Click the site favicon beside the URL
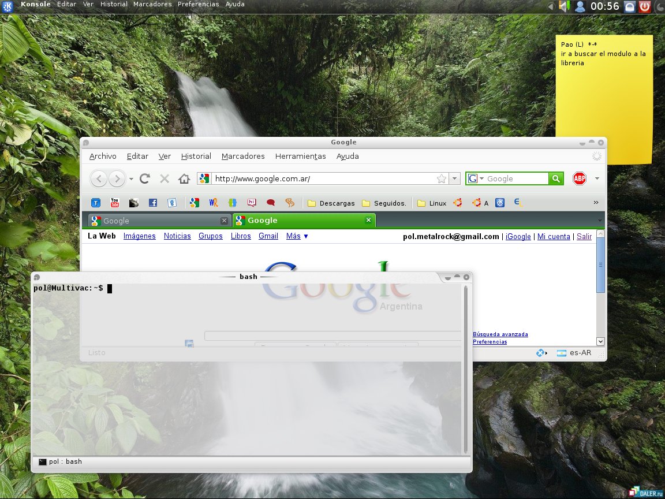The image size is (665, 499). tap(204, 178)
